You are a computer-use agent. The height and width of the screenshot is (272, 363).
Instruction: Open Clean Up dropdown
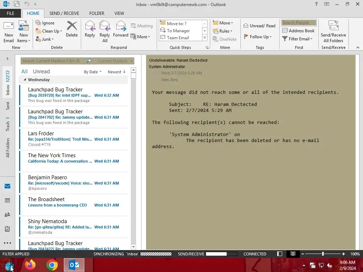(x=49, y=31)
